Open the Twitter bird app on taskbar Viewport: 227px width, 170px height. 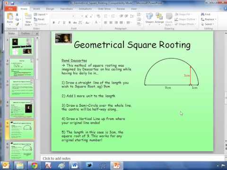tap(89, 165)
